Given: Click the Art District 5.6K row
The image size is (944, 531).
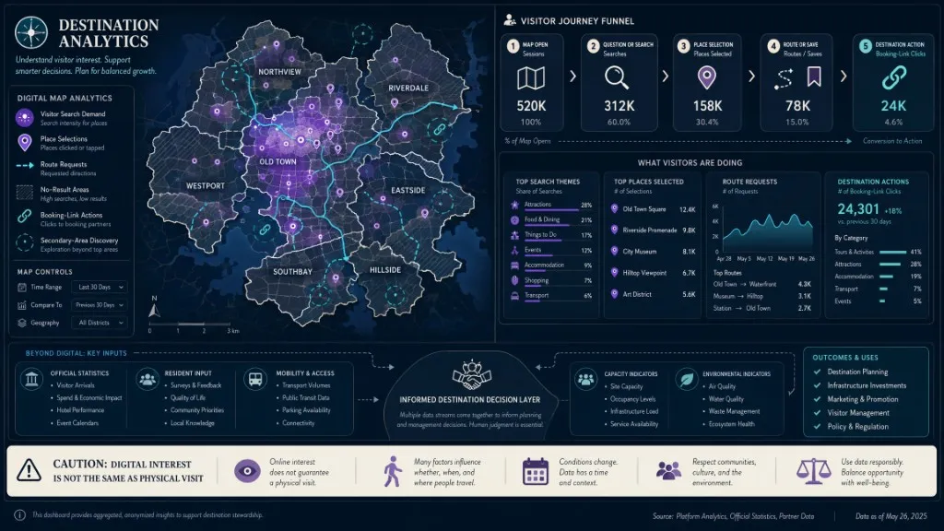Looking at the screenshot, I should tap(653, 294).
